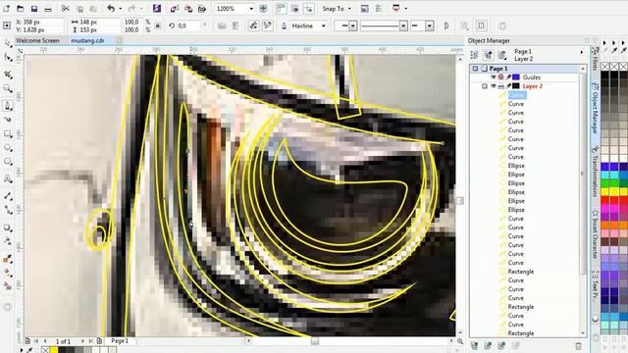Click the Publish to PDF icon

click(x=202, y=9)
